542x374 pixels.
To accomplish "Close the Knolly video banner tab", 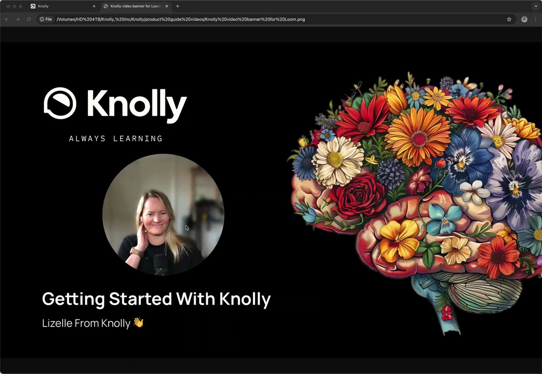I will [166, 6].
